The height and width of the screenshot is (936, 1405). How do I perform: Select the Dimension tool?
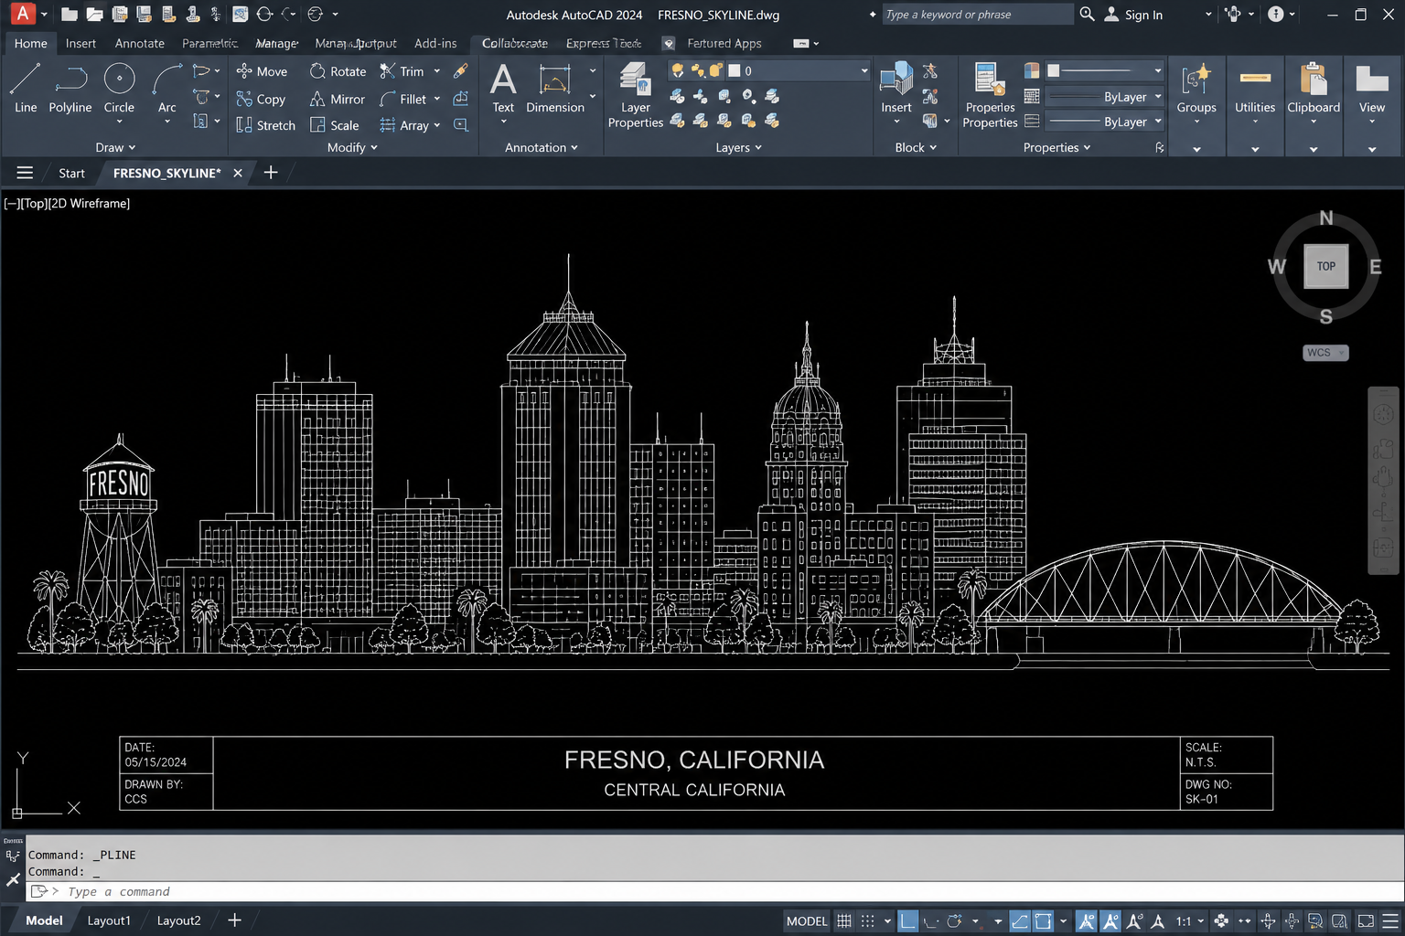(x=555, y=89)
